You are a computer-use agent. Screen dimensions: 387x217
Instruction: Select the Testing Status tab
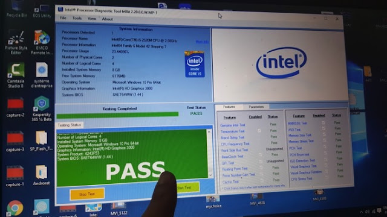point(70,125)
